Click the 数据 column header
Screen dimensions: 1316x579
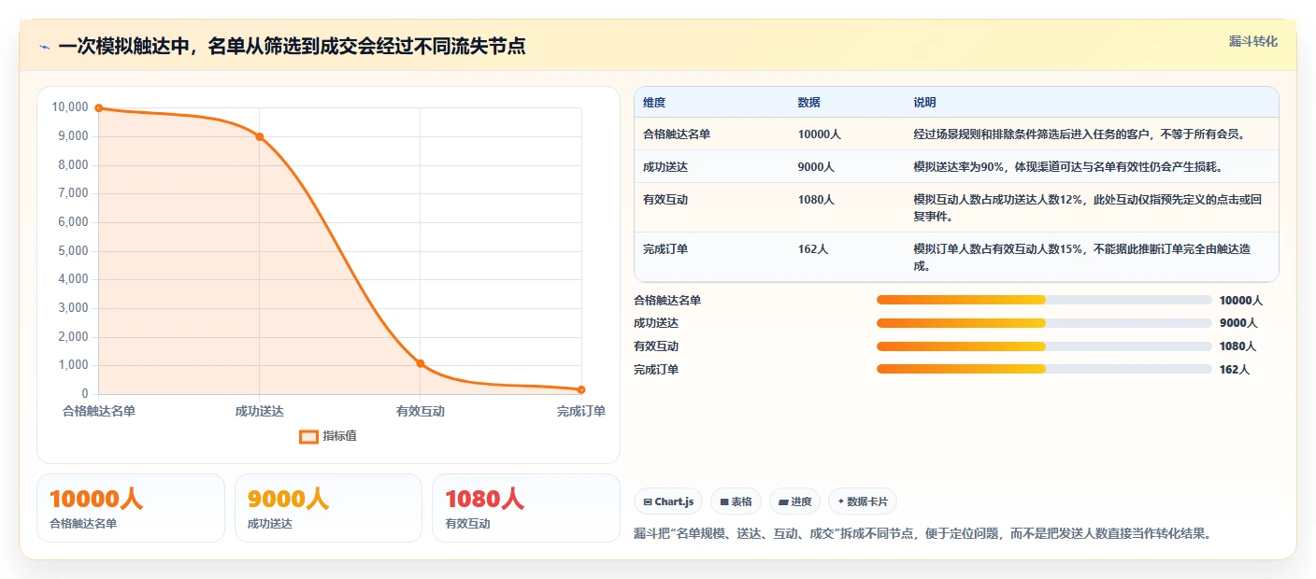coord(808,103)
